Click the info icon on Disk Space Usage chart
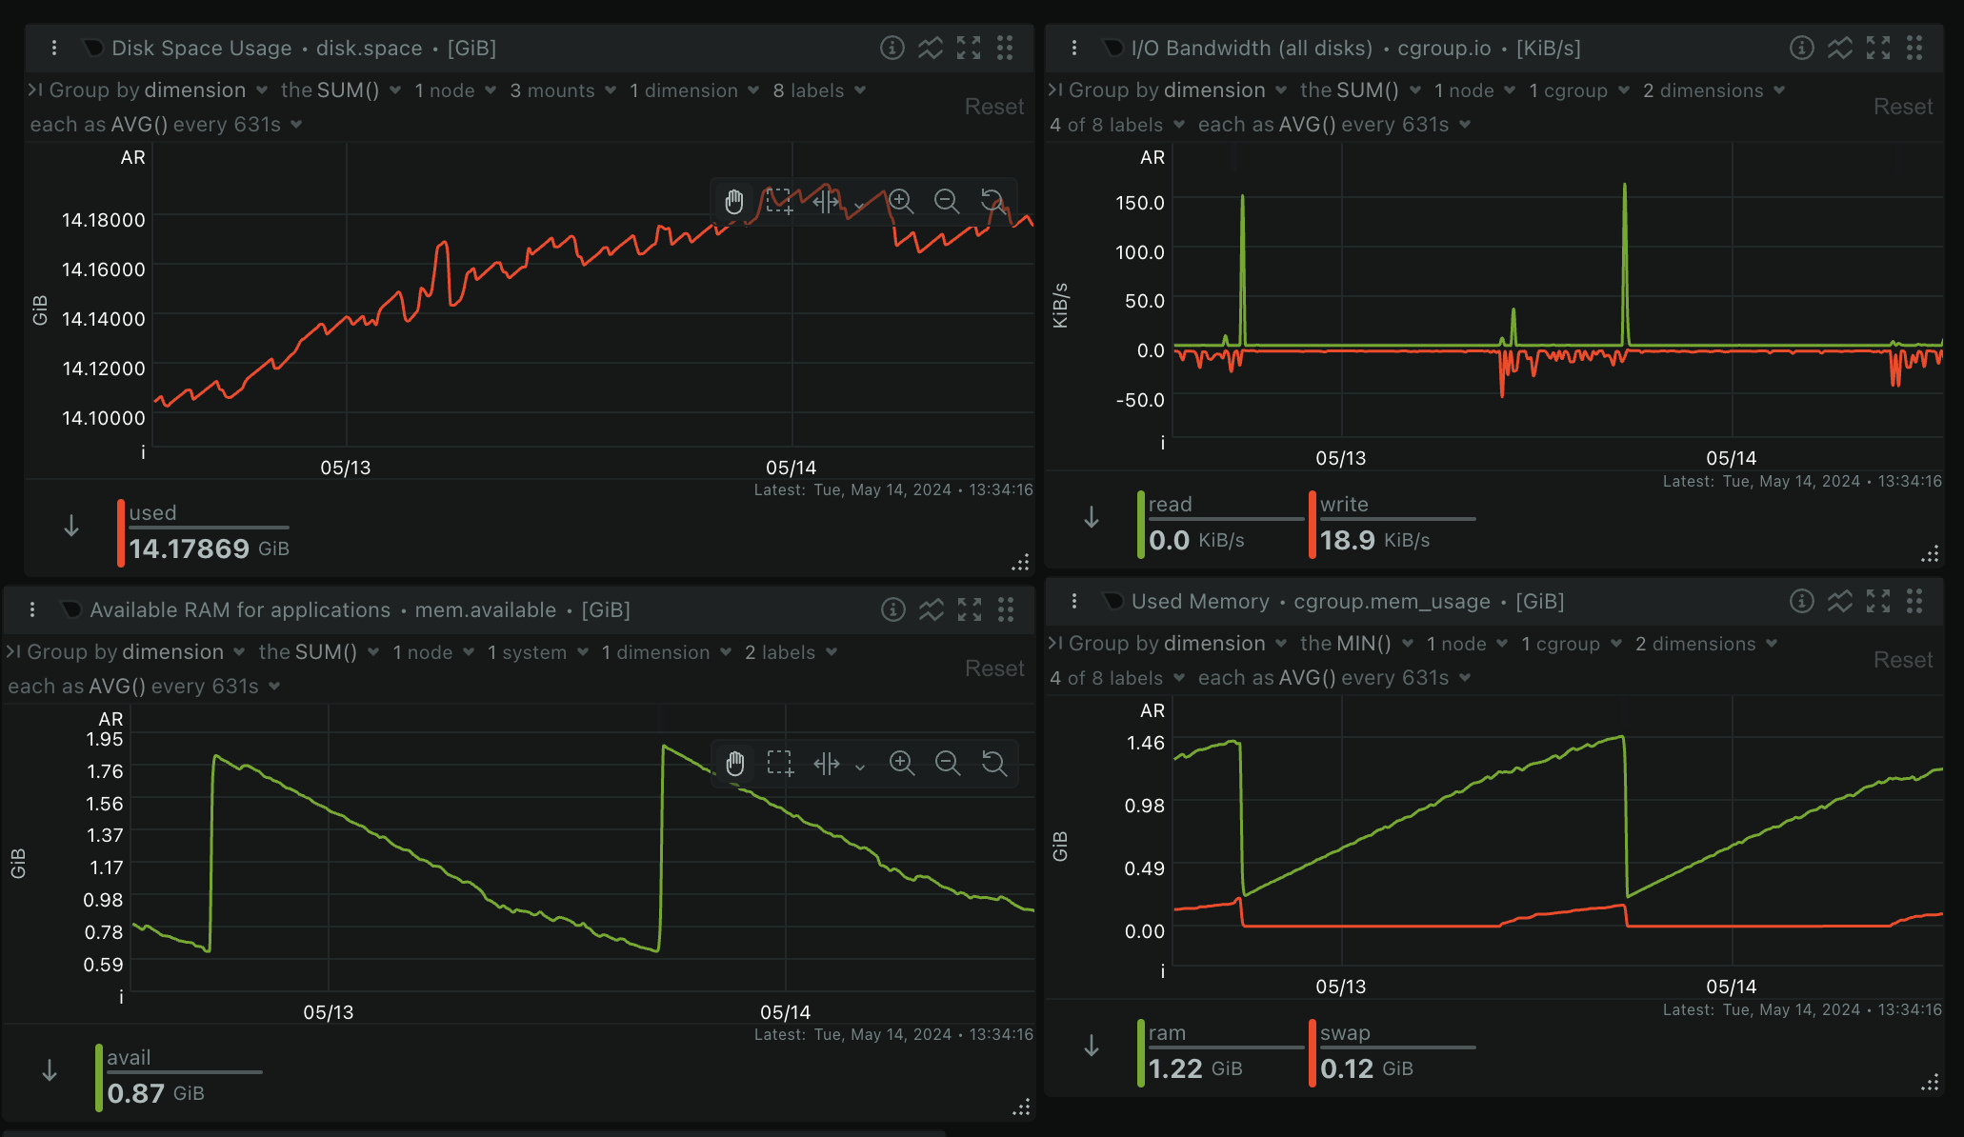Viewport: 1964px width, 1137px height. 892,48
